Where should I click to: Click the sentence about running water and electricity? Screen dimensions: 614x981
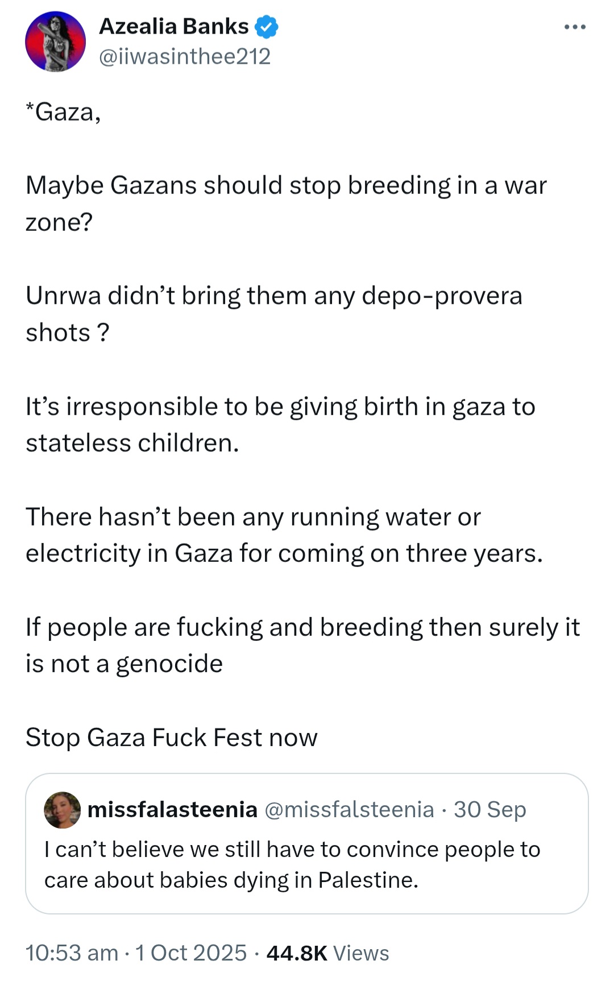[284, 535]
